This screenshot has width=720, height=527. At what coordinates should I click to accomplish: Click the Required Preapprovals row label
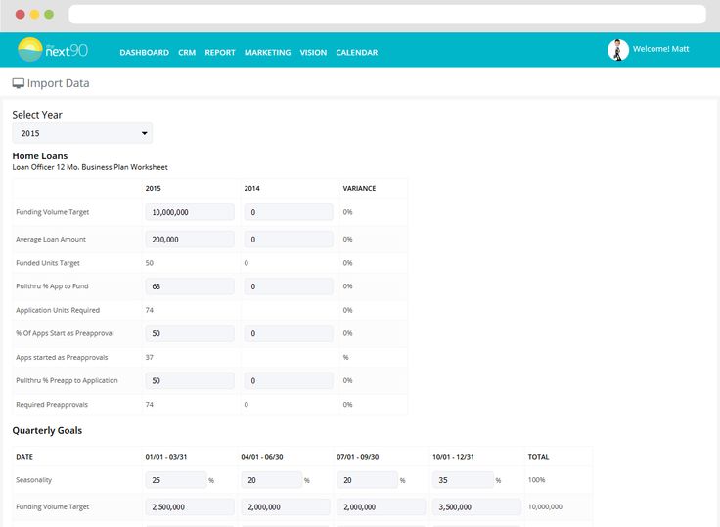point(52,405)
